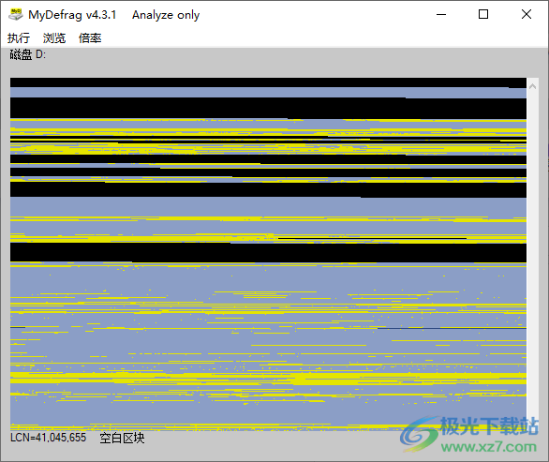Click the swirl logo of the watermark
This screenshot has height=462, width=549.
point(419,434)
